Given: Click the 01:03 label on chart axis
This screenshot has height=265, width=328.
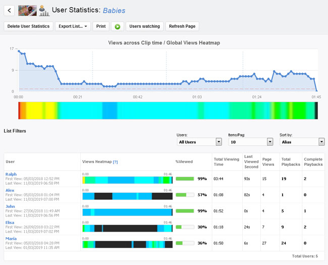Looking at the screenshot, I should 197,97.
